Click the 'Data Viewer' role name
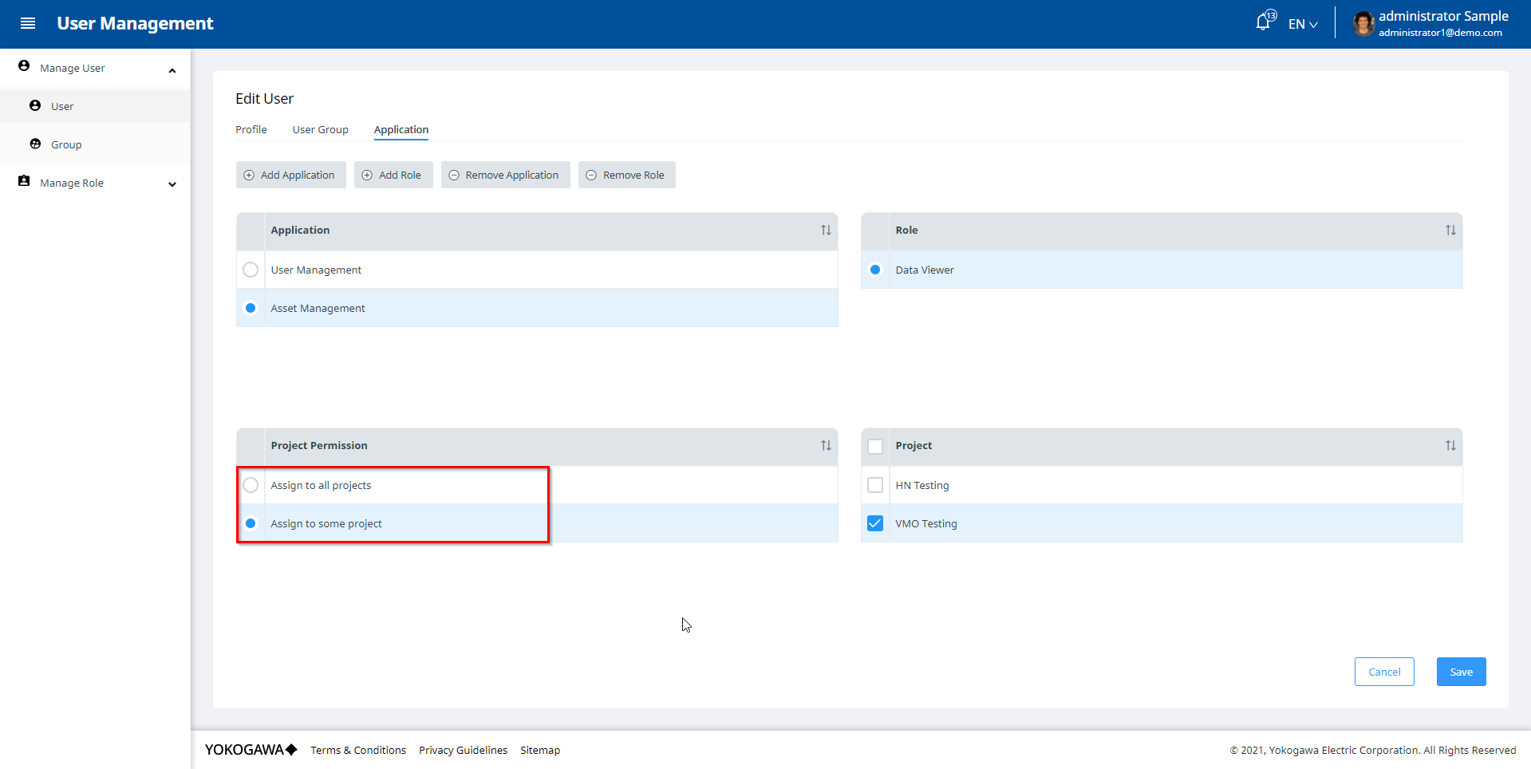The width and height of the screenshot is (1531, 769). tap(925, 270)
